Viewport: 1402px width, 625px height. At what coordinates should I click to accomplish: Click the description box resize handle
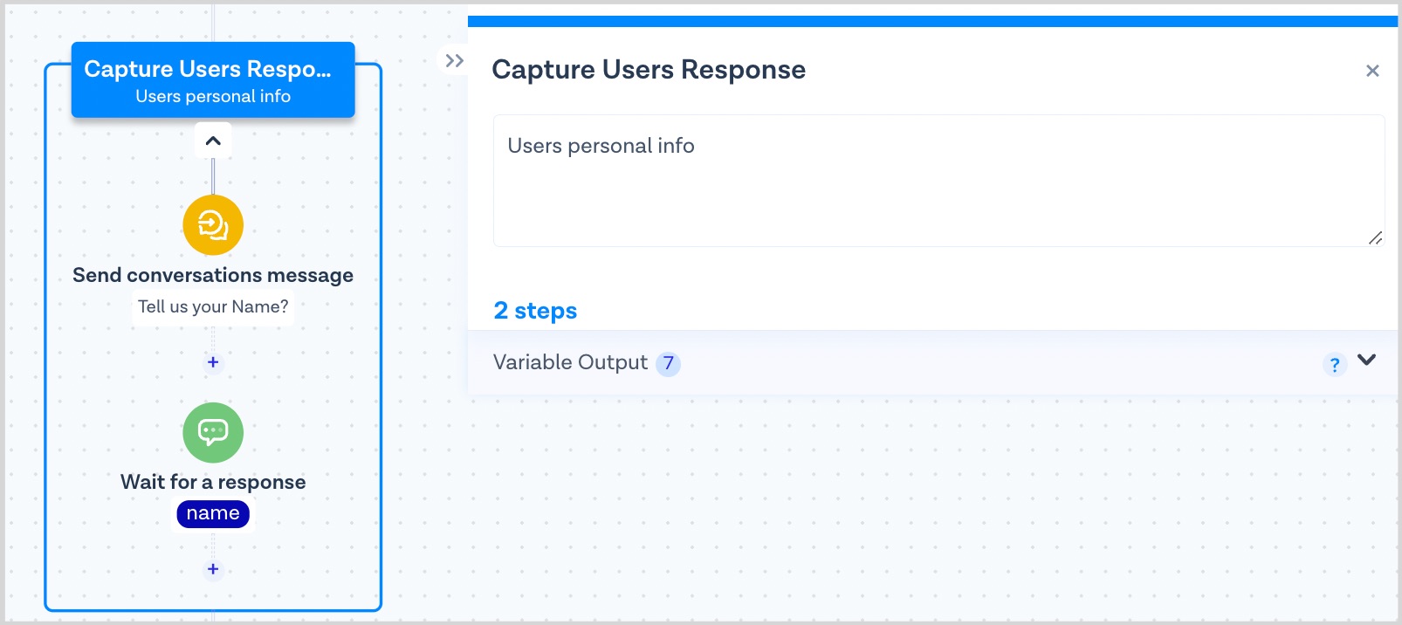tap(1375, 237)
